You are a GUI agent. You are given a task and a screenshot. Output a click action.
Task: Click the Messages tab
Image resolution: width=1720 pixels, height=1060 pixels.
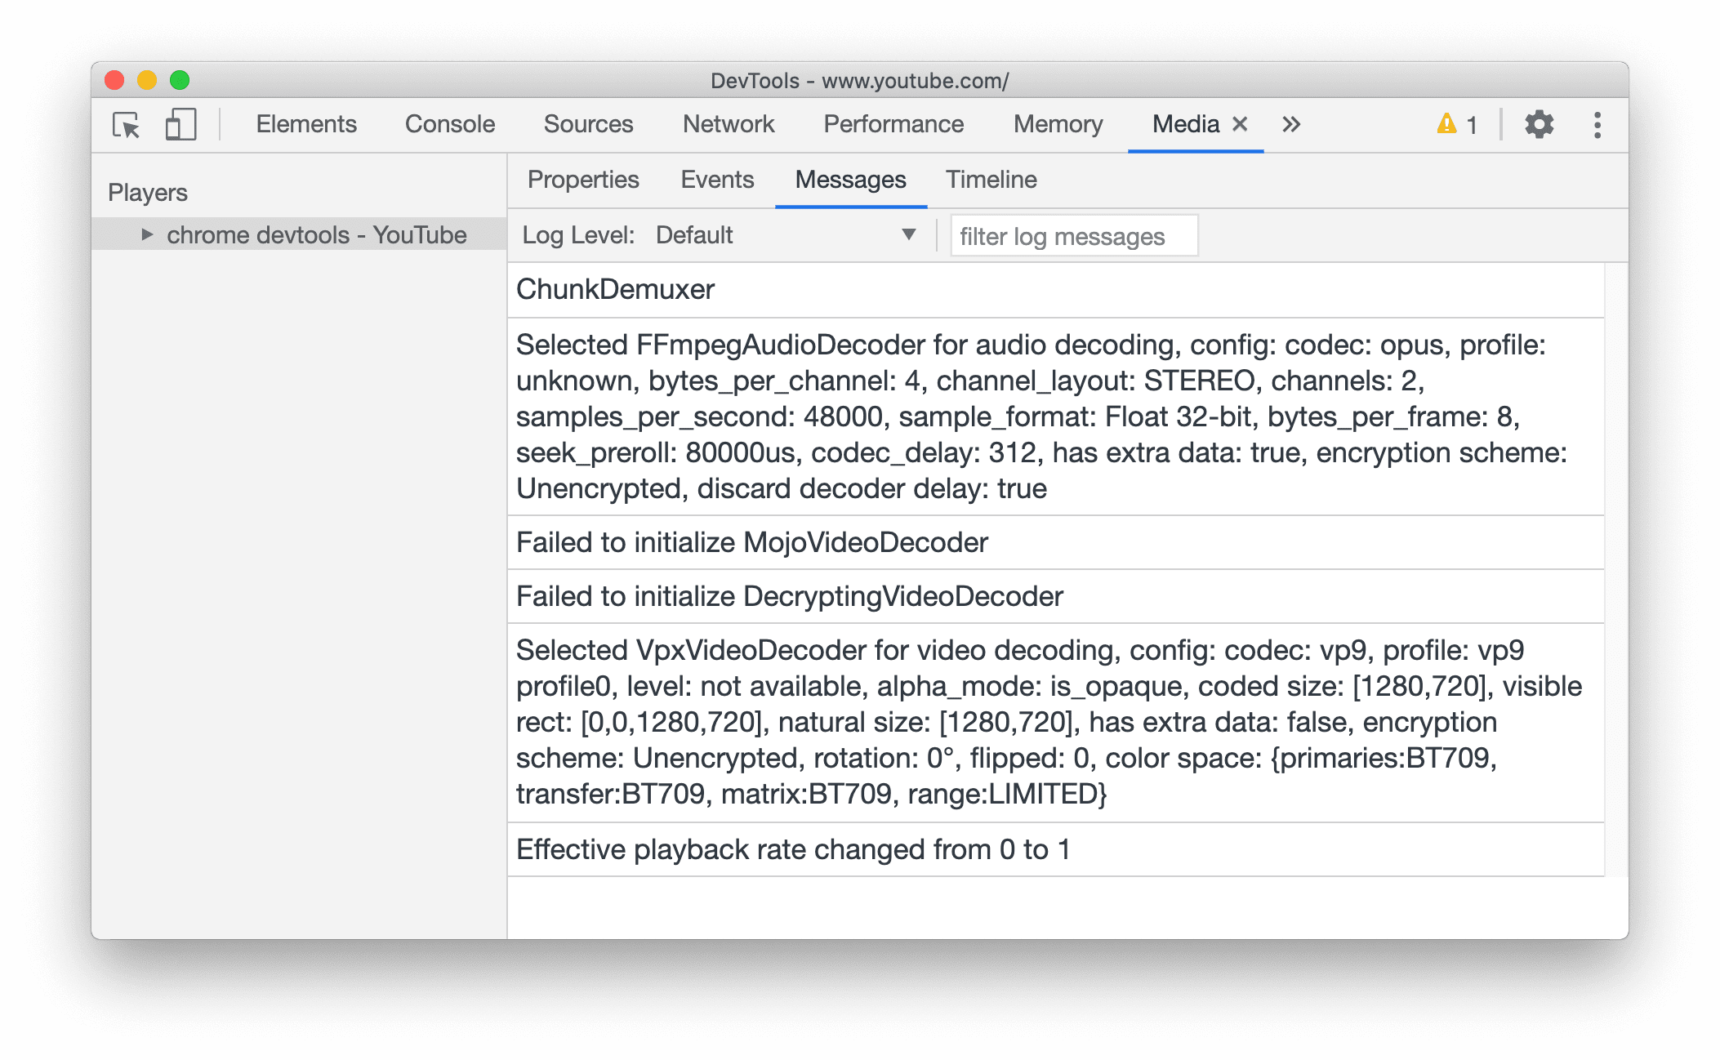[x=850, y=180]
